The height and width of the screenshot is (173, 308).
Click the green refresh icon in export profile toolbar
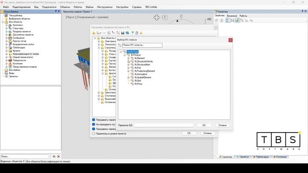(127, 33)
